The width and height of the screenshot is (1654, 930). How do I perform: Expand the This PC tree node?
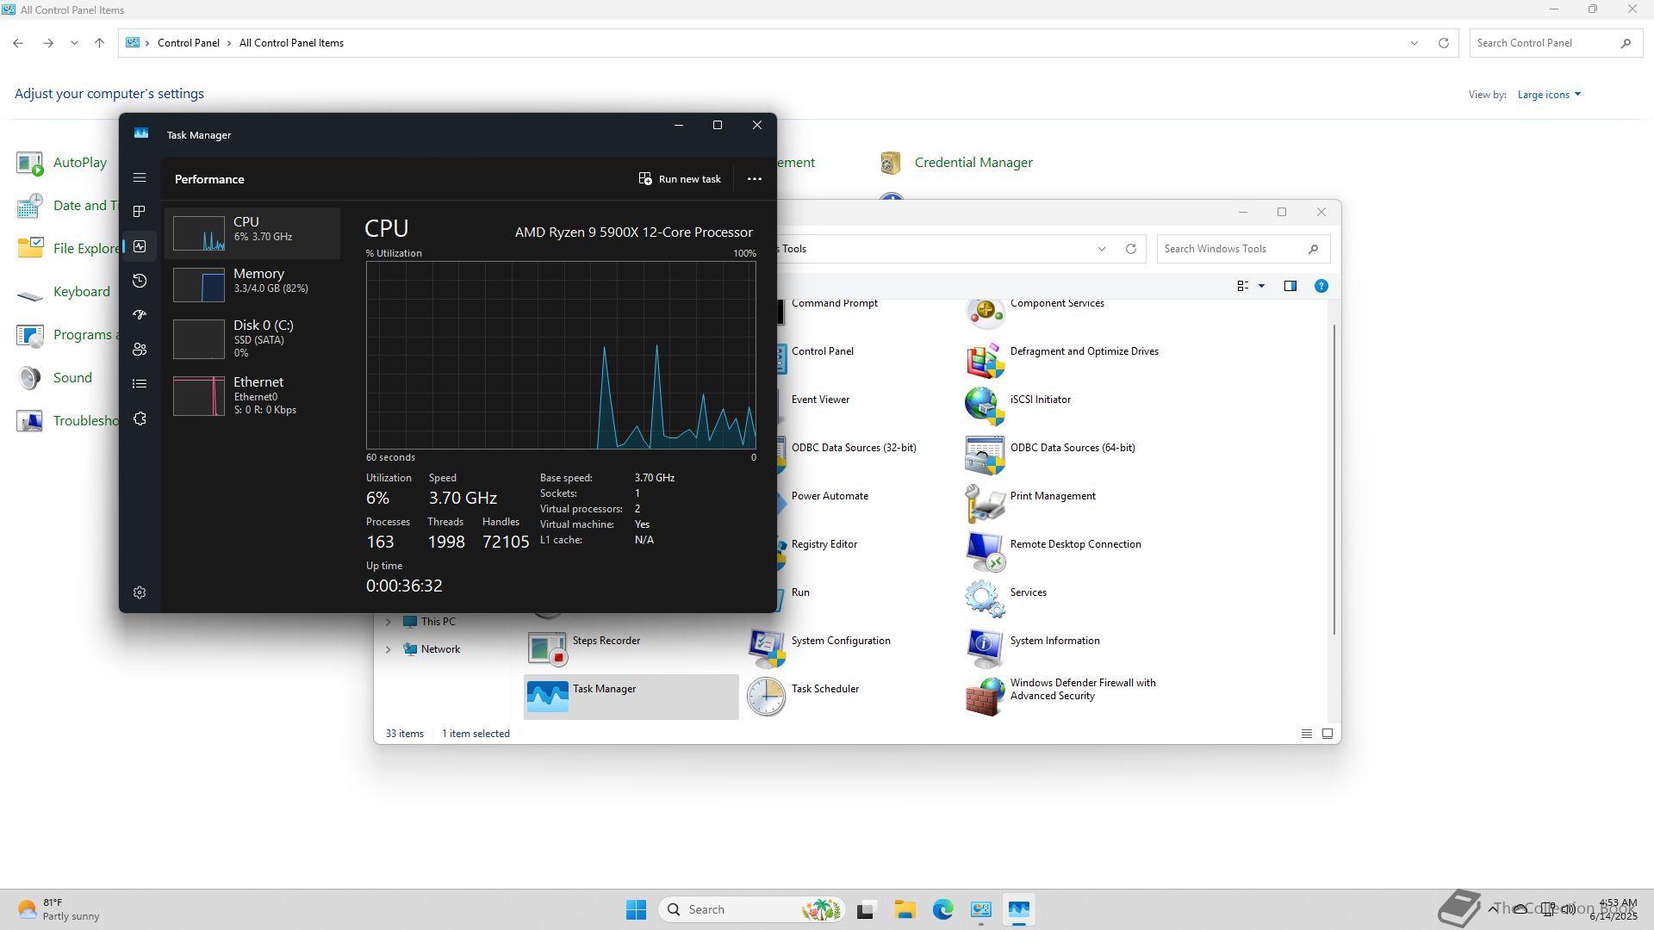(x=388, y=622)
